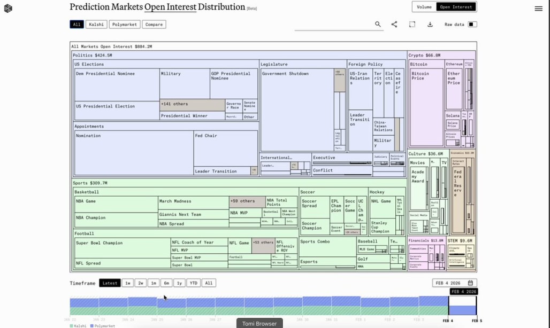Click the Feb 4 bar in timeline
Screen dimensions: 550x328
462,306
